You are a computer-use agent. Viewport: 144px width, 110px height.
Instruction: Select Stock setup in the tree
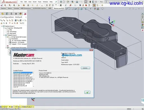pyautogui.click(x=13, y=33)
